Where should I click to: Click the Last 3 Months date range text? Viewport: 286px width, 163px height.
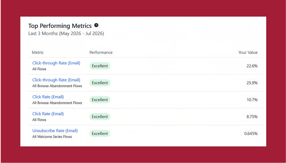(66, 33)
